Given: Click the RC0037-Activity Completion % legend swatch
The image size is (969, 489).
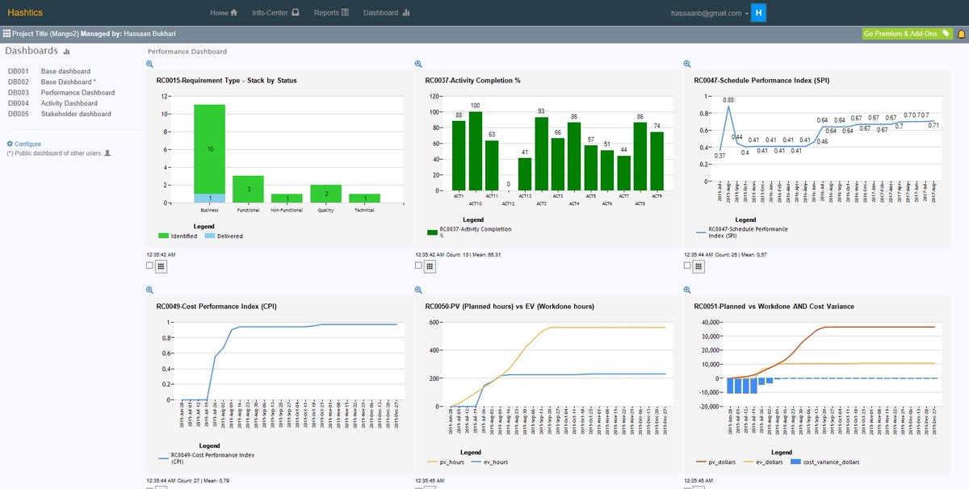Looking at the screenshot, I should (432, 232).
